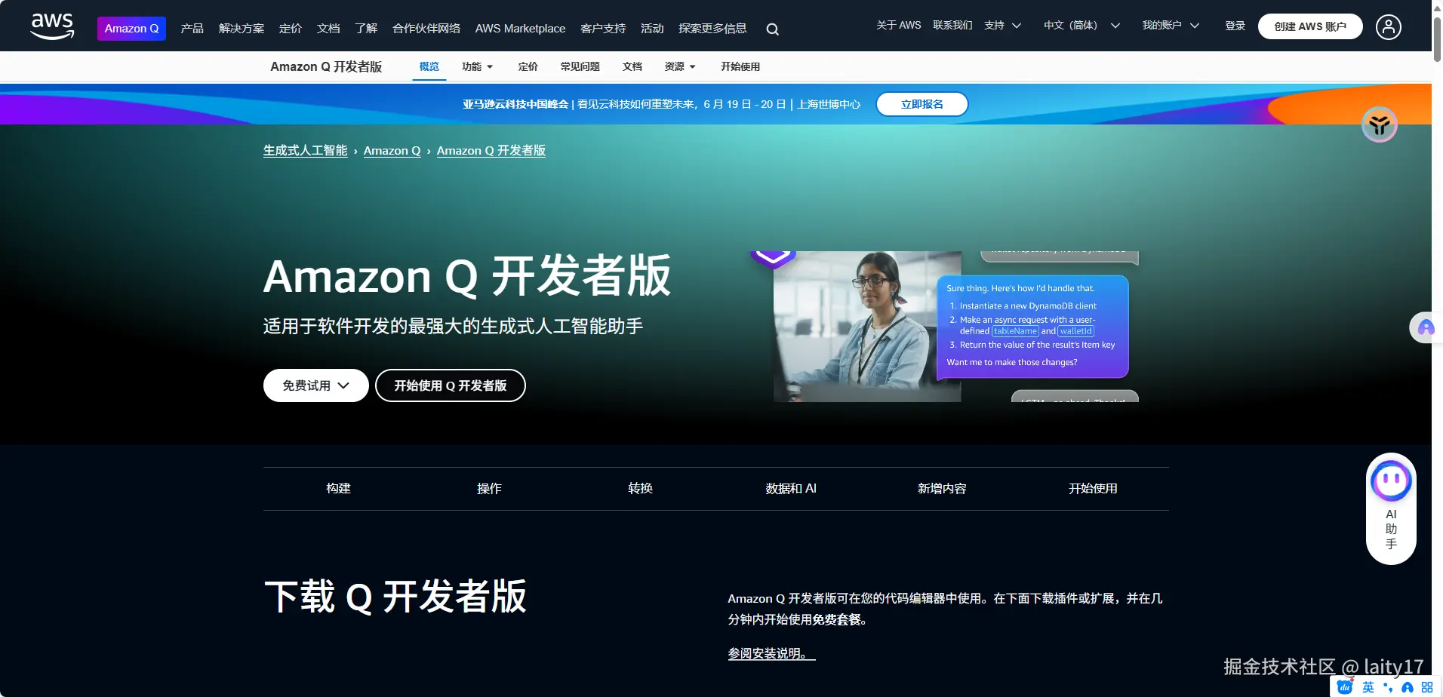Click 创建 AWS 账户 button
The height and width of the screenshot is (697, 1443).
coord(1310,26)
